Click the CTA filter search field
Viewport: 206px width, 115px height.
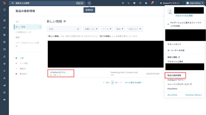pyautogui.click(x=64, y=29)
